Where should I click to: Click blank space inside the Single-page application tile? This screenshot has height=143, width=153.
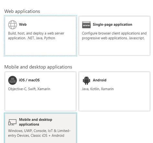click(x=114, y=48)
